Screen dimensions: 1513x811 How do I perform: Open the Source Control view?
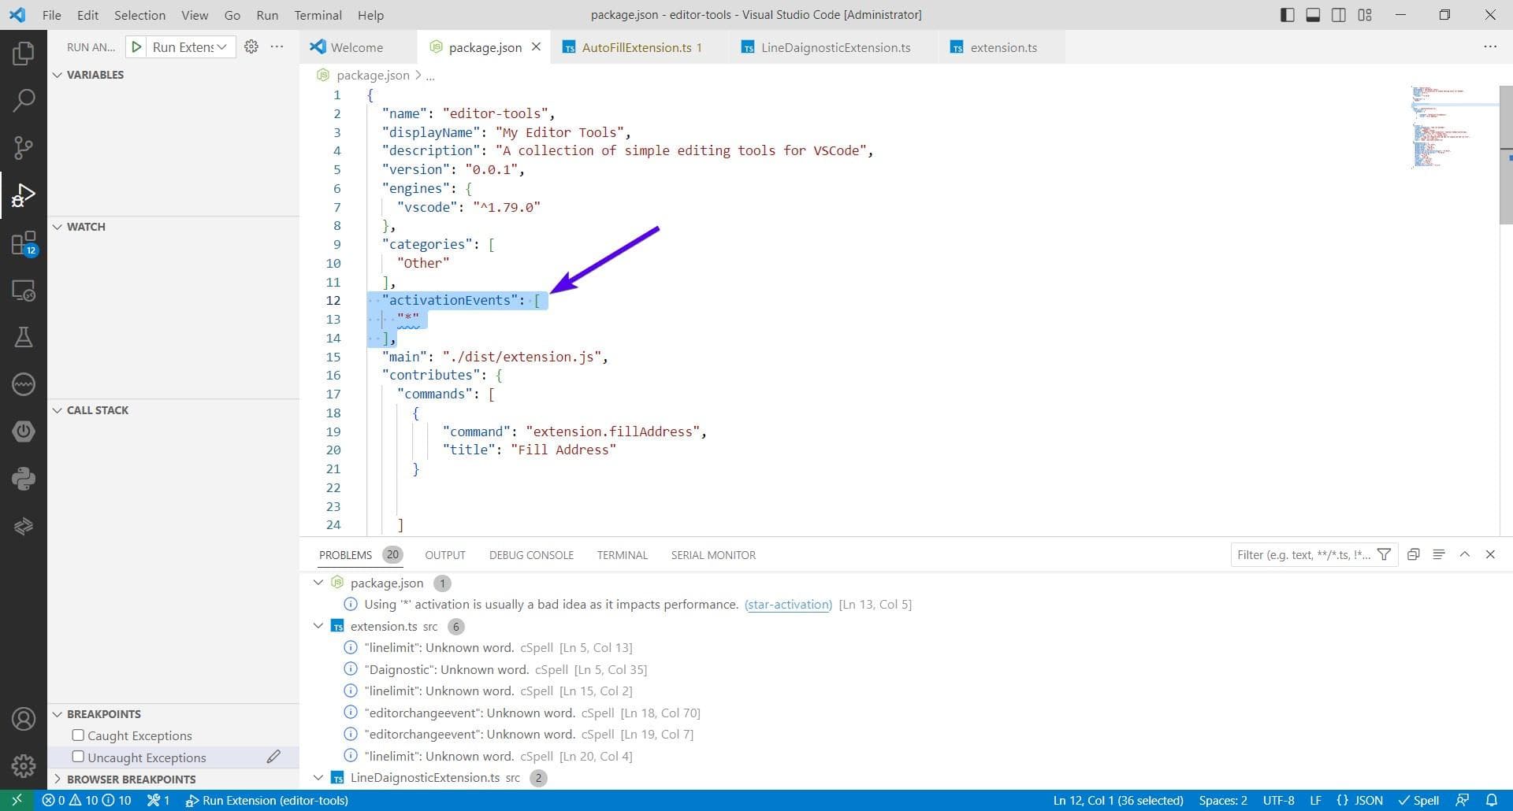click(24, 147)
